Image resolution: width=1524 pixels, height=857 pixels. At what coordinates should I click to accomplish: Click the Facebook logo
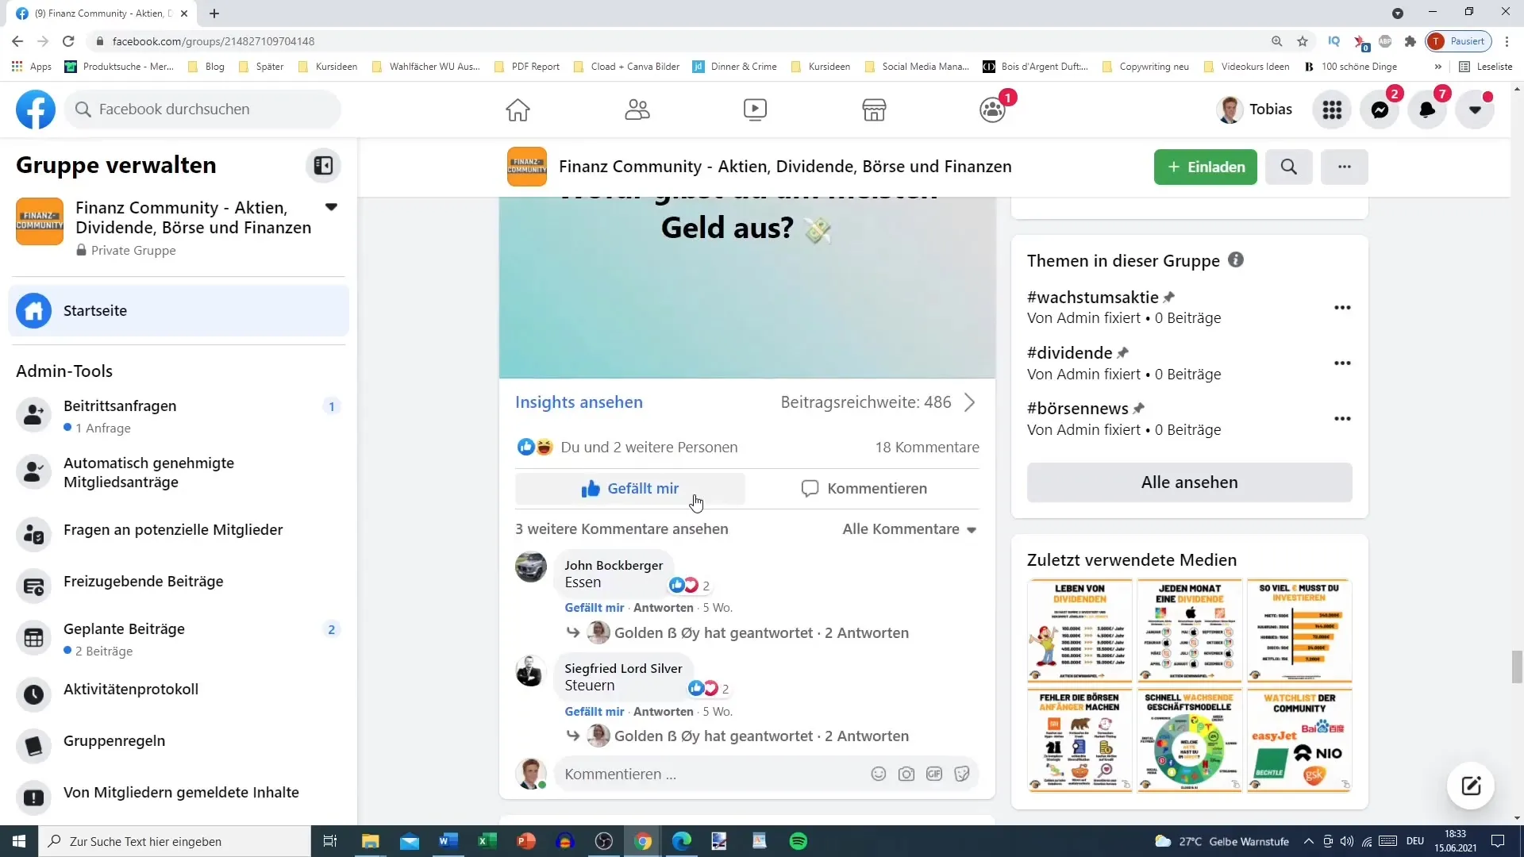pos(36,110)
